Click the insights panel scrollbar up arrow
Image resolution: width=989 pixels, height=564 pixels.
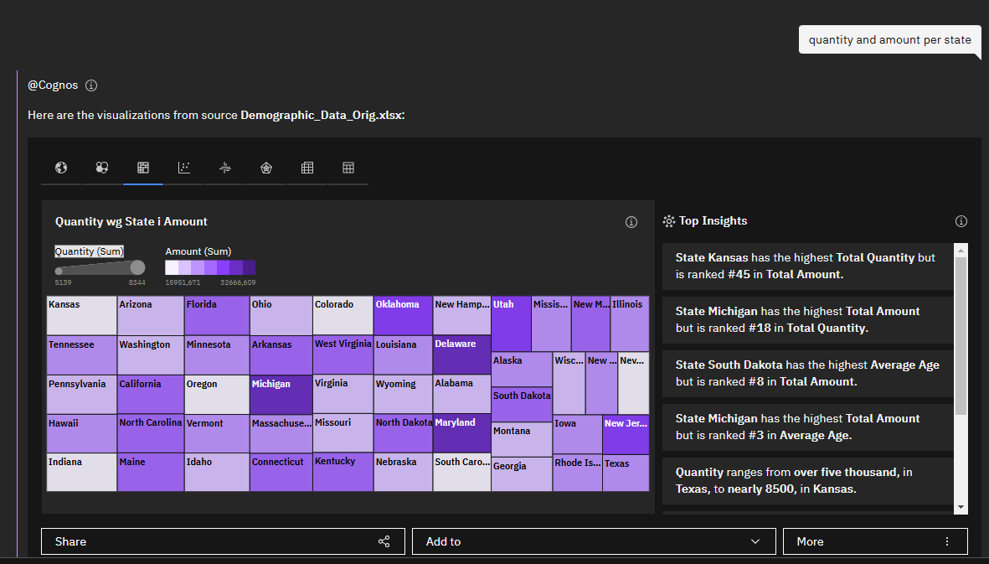pos(961,251)
